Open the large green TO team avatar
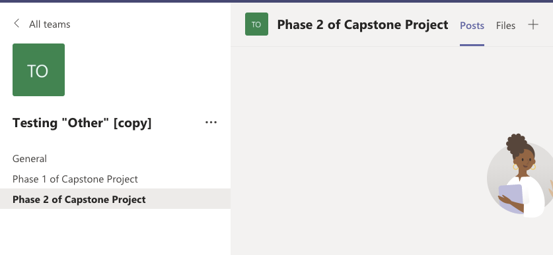This screenshot has height=255, width=553. click(x=38, y=70)
